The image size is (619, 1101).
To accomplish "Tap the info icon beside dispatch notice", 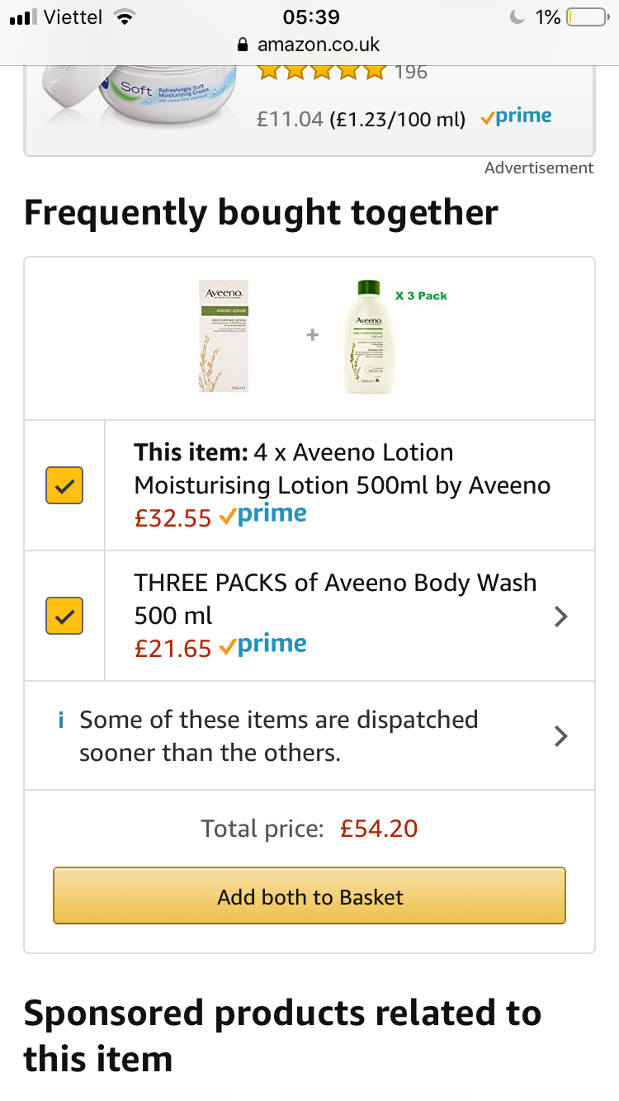I will pos(61,720).
